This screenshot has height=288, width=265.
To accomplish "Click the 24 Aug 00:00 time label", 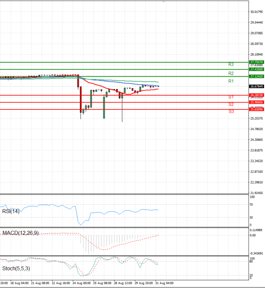I will click(81, 283).
